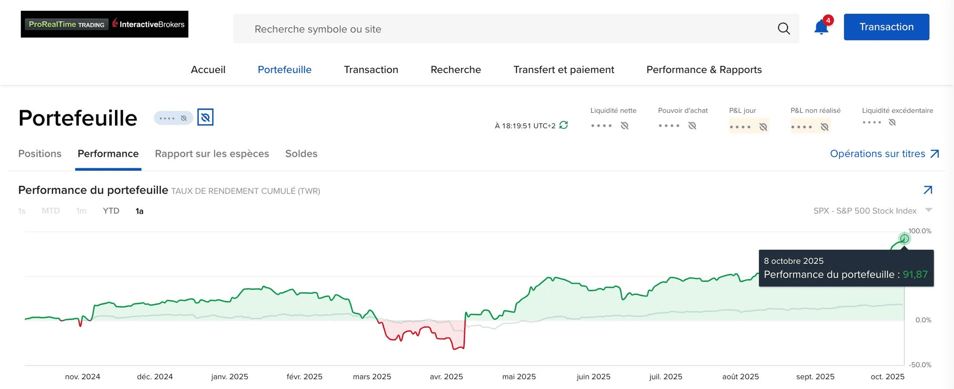Open the Rapport sur les espèces tab
The image size is (954, 389).
[x=212, y=154]
